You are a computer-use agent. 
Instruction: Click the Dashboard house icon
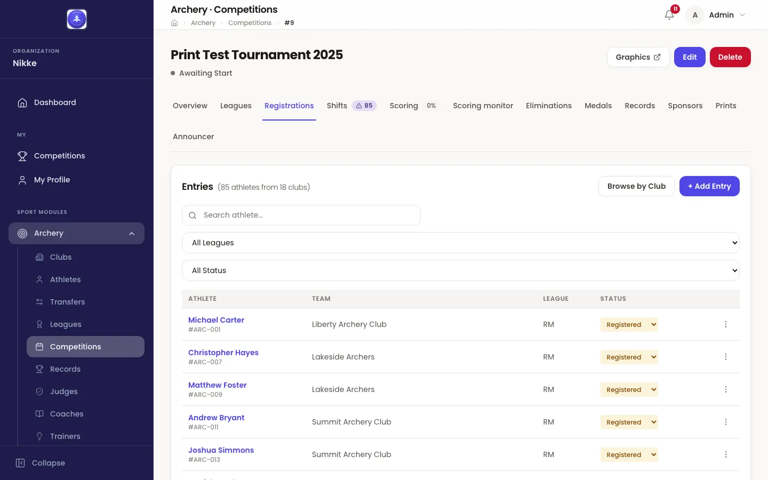click(x=22, y=102)
